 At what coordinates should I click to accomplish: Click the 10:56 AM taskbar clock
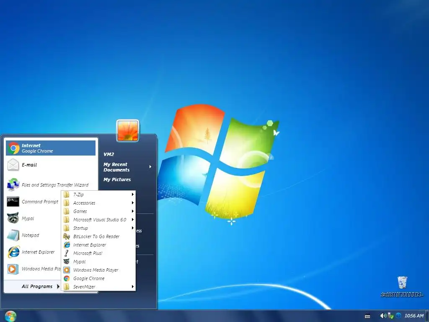click(414, 316)
